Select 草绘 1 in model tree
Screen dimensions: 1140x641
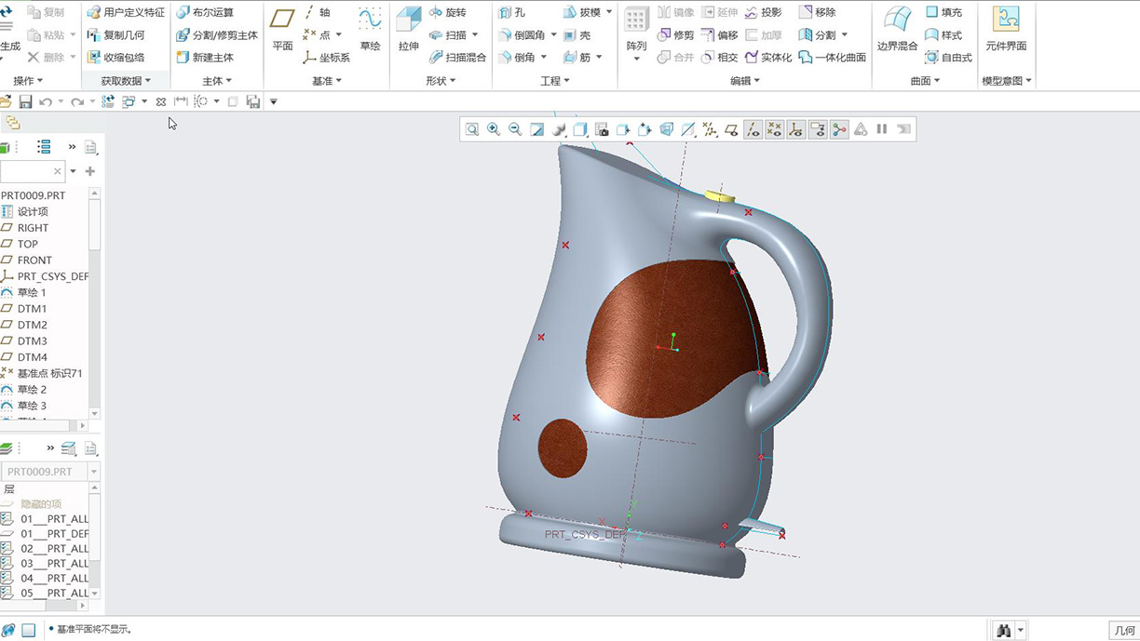(31, 292)
